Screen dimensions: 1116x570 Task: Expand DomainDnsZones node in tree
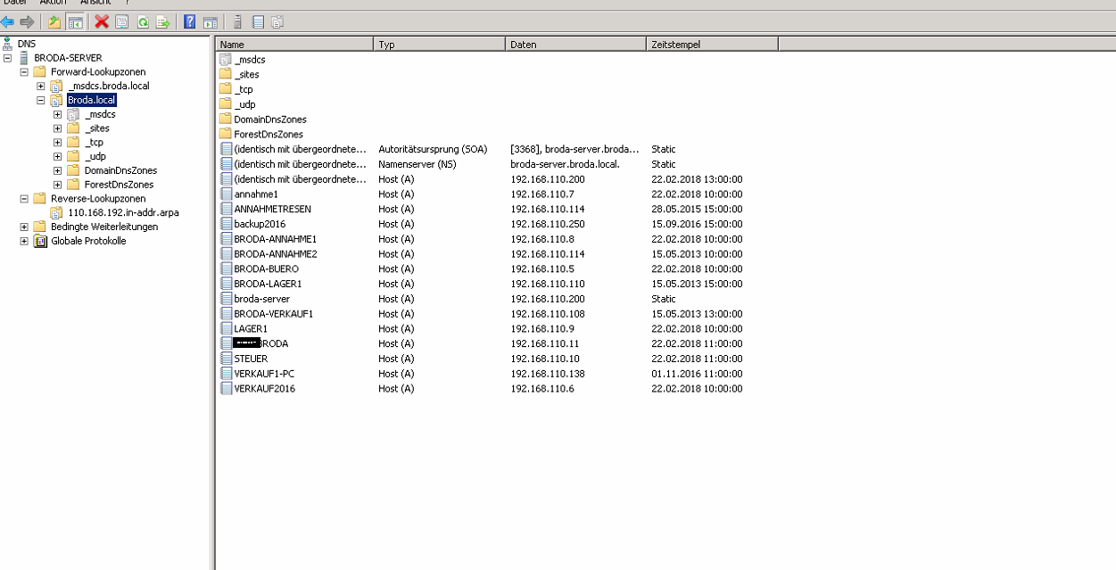(x=58, y=170)
